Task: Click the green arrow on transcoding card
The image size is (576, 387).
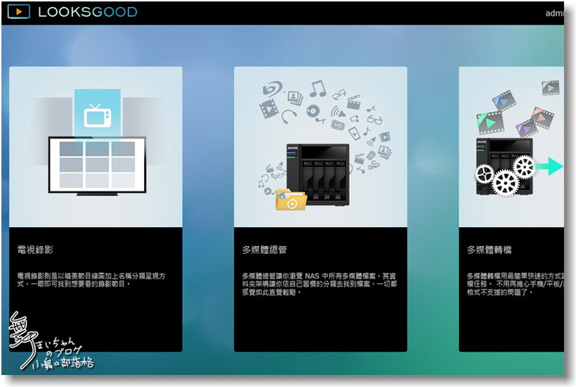Action: 550,166
